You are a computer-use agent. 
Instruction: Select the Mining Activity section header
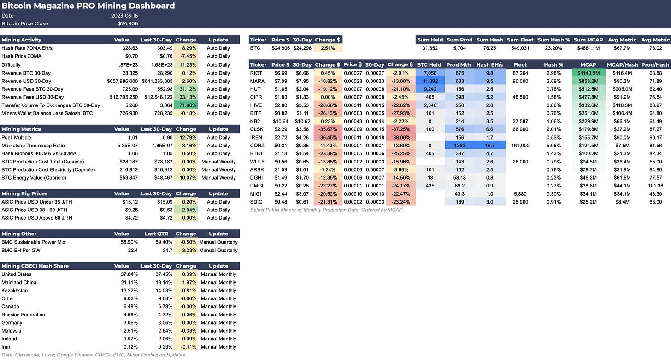21,40
